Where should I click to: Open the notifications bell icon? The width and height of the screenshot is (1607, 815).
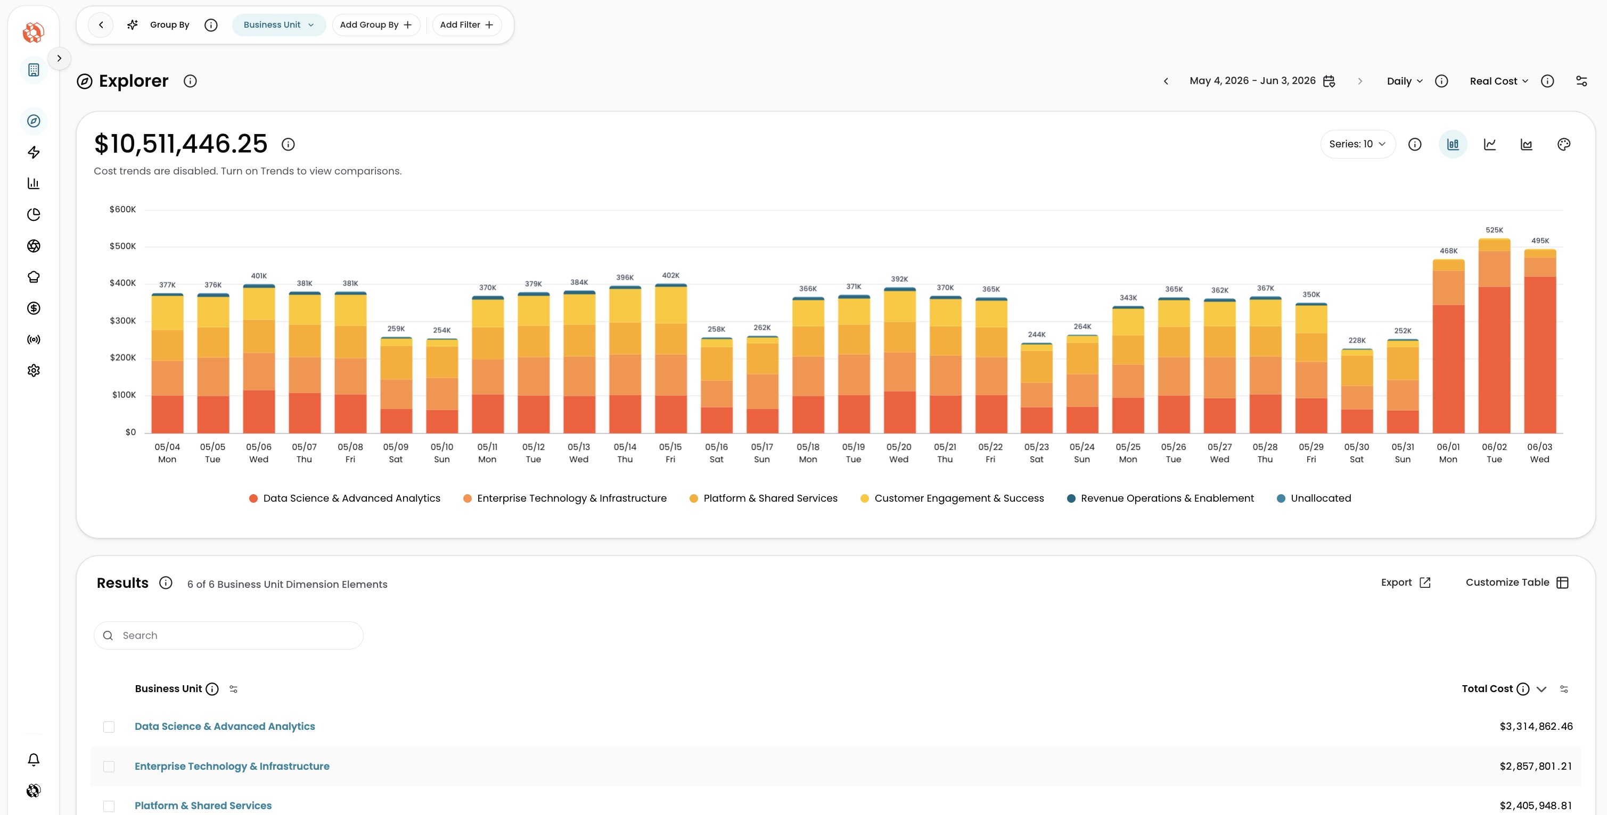pos(34,759)
